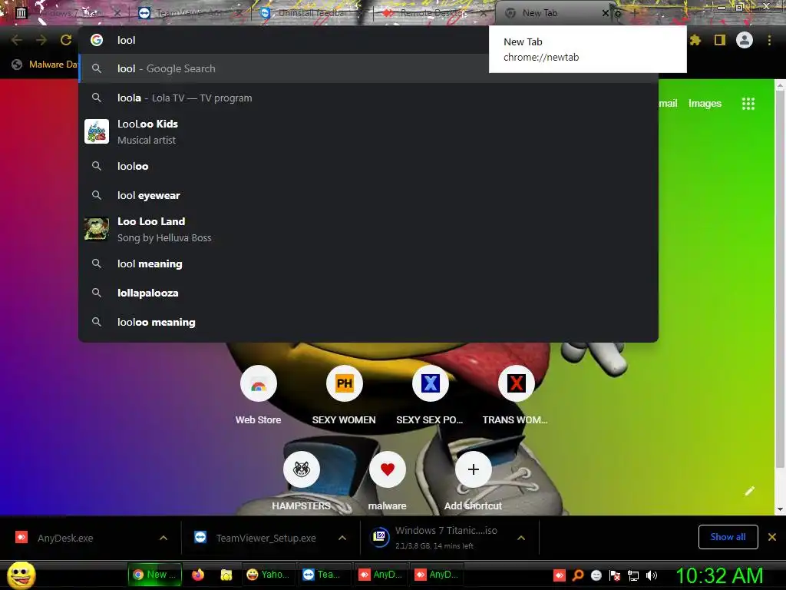Select the 'looloo meaning' suggestion
Viewport: 786px width, 590px height.
coord(368,322)
